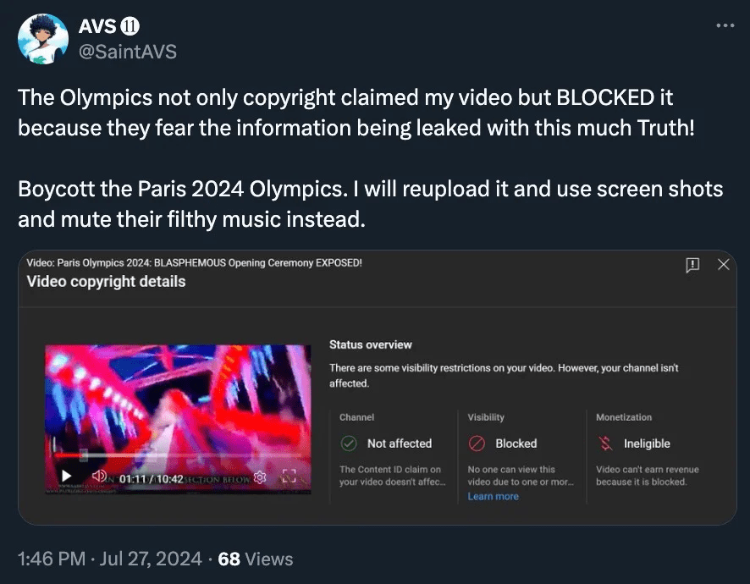Mute the video using speaker icon
Screen dimensions: 750x584
99,476
